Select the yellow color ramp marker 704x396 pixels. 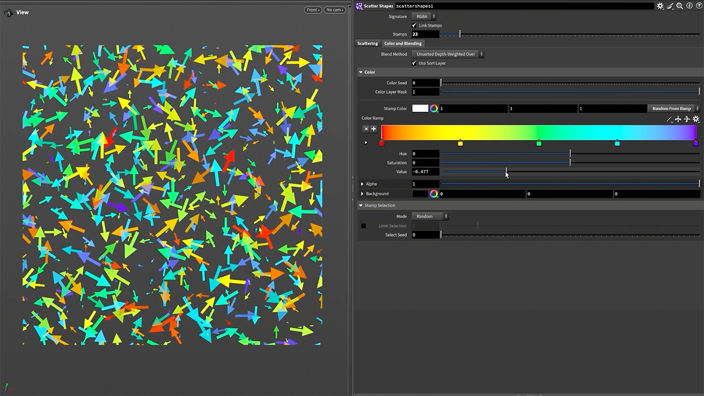pos(460,143)
